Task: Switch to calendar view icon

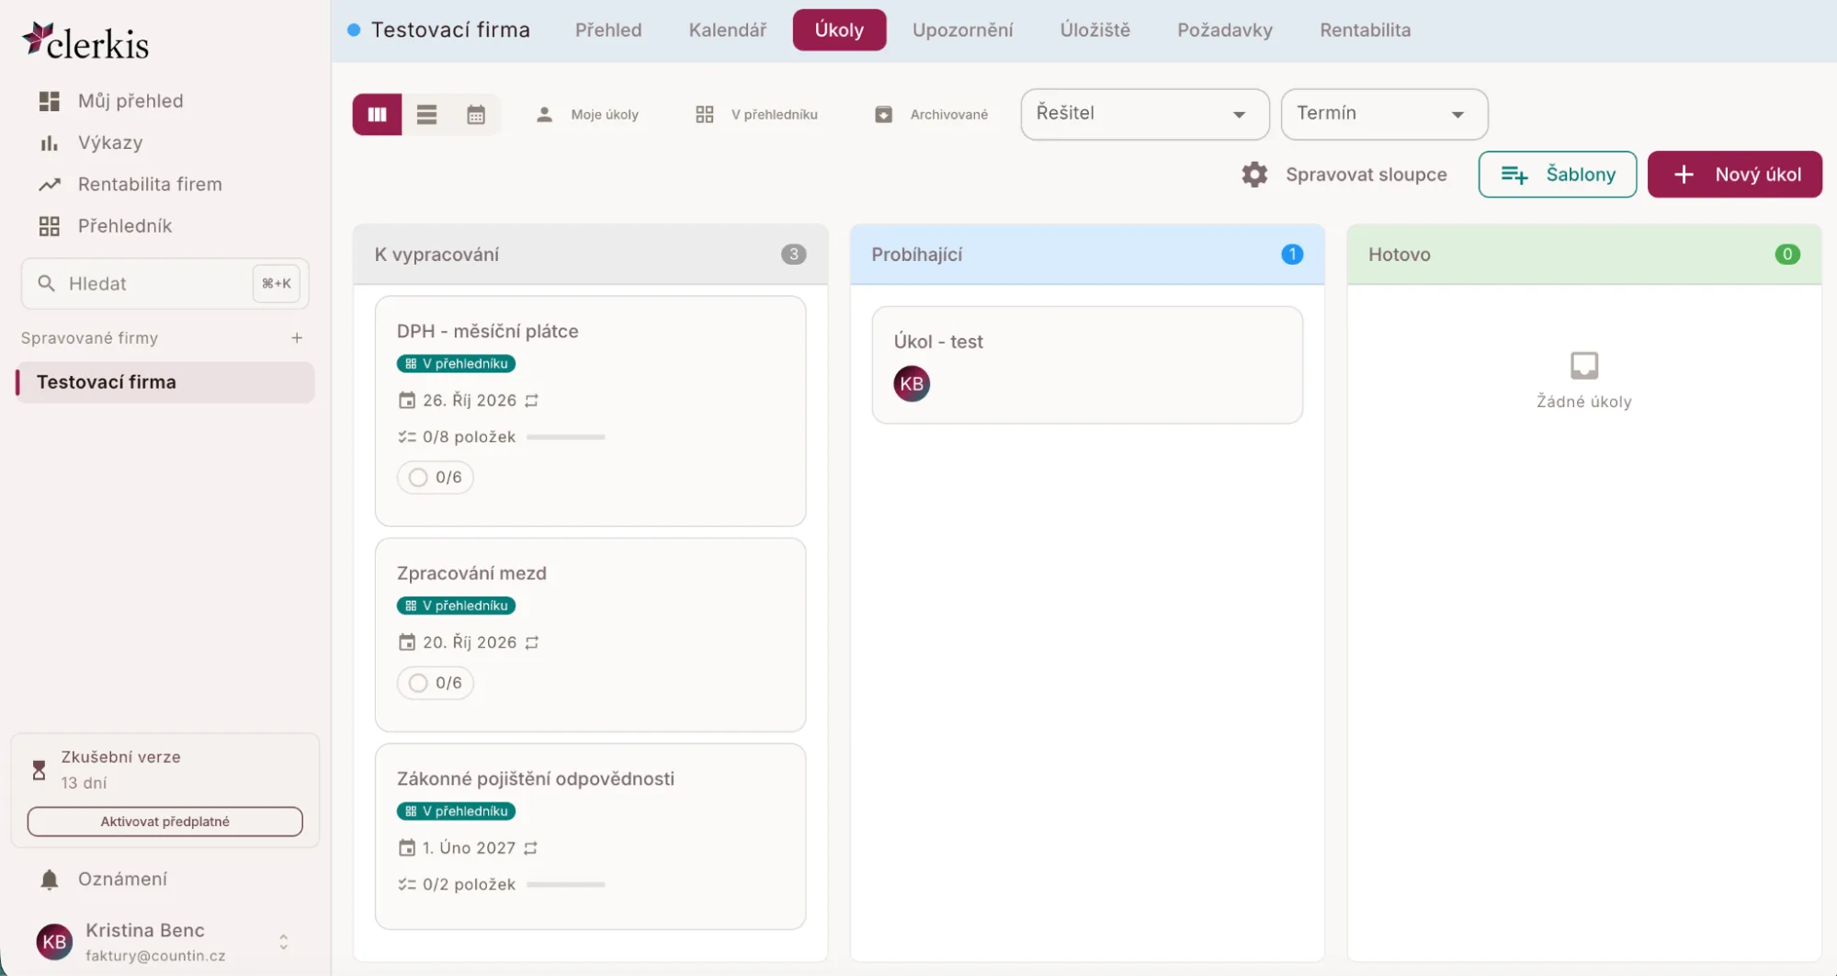Action: (x=476, y=115)
